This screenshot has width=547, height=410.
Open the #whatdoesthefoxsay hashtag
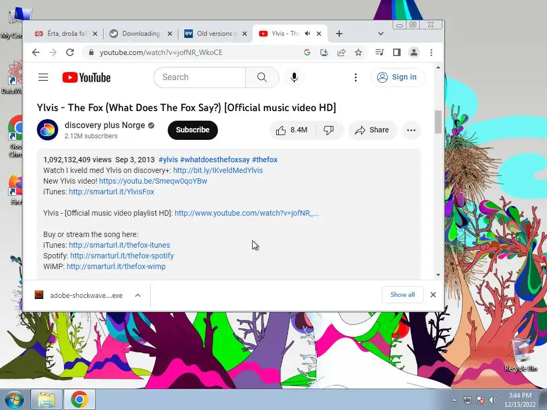[215, 160]
